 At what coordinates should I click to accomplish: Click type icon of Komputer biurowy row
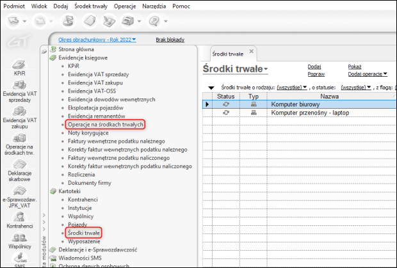point(254,104)
